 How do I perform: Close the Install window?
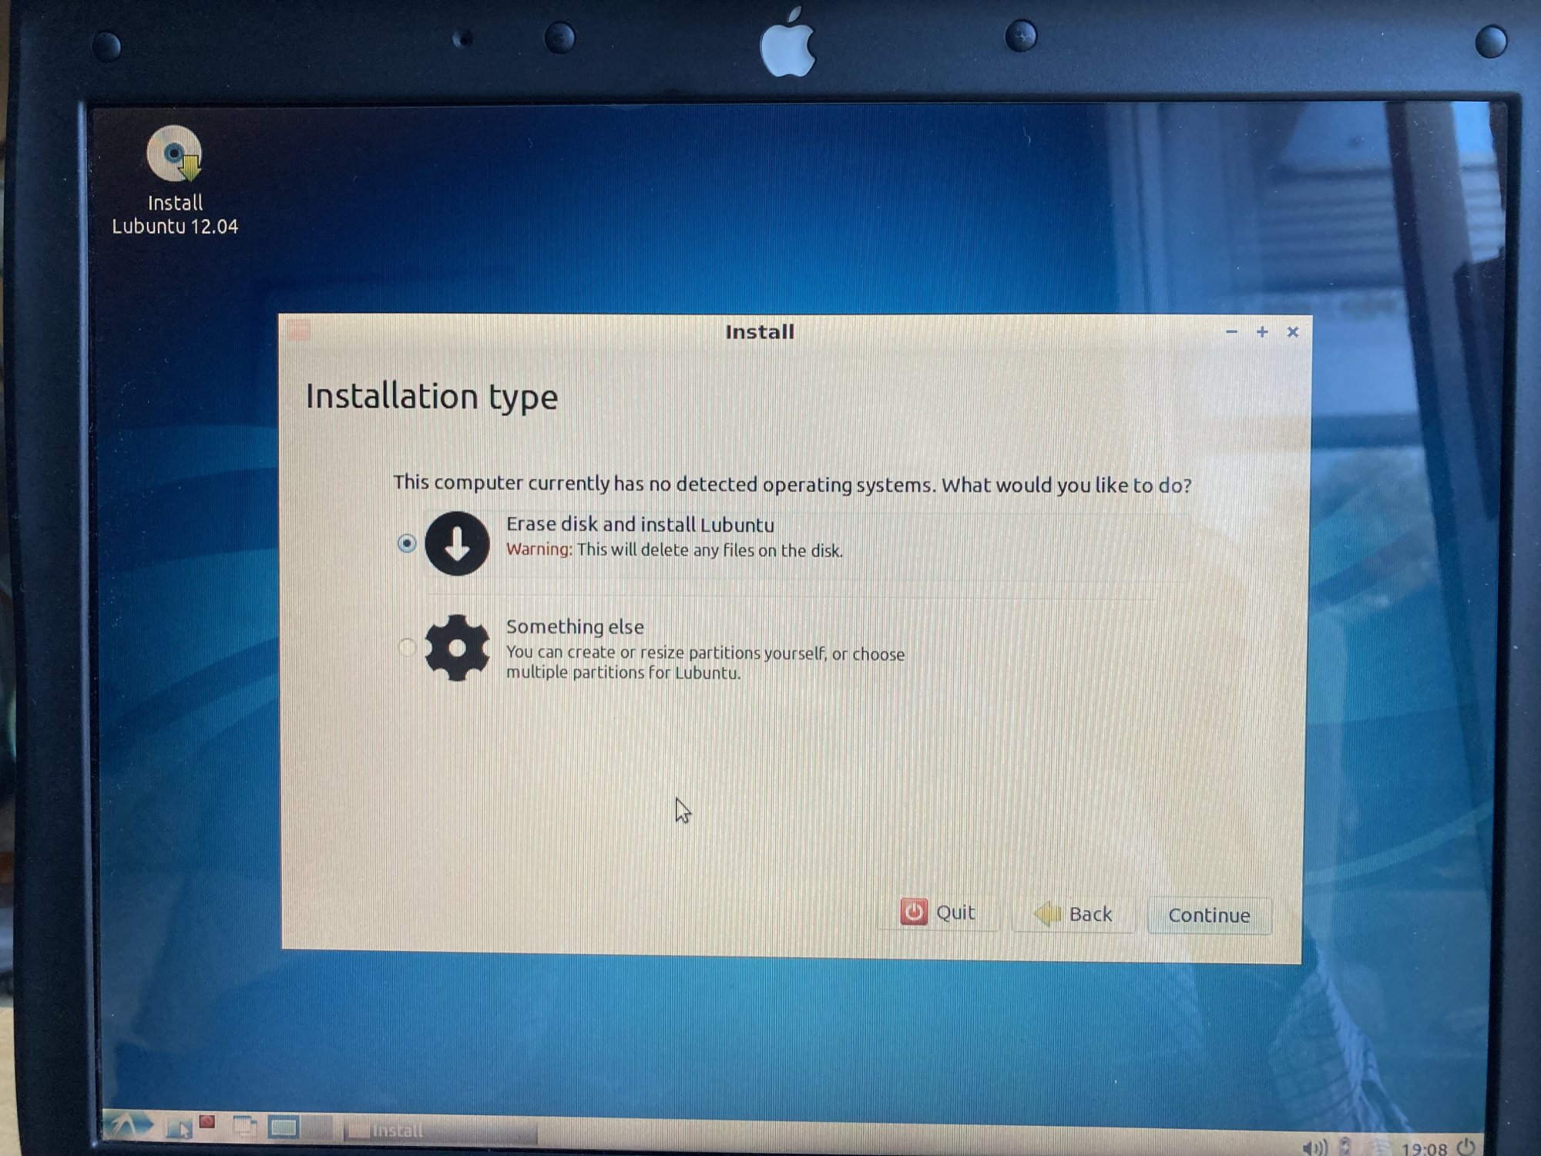click(x=1293, y=332)
